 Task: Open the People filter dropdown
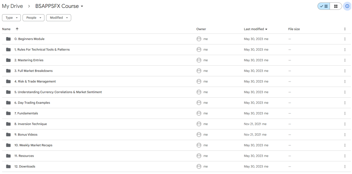[x=33, y=18]
